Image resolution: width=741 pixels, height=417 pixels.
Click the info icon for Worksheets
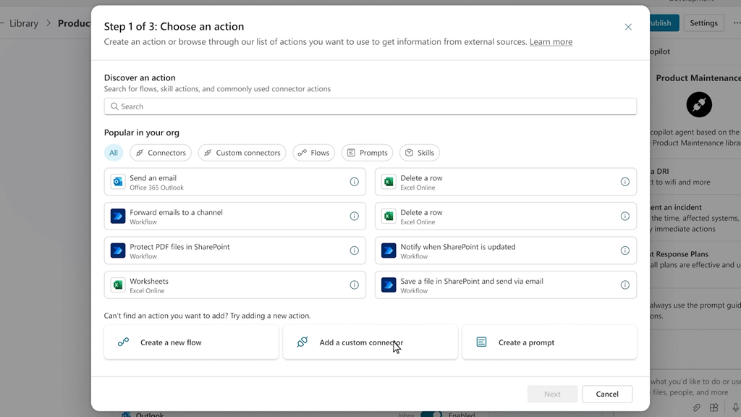355,285
